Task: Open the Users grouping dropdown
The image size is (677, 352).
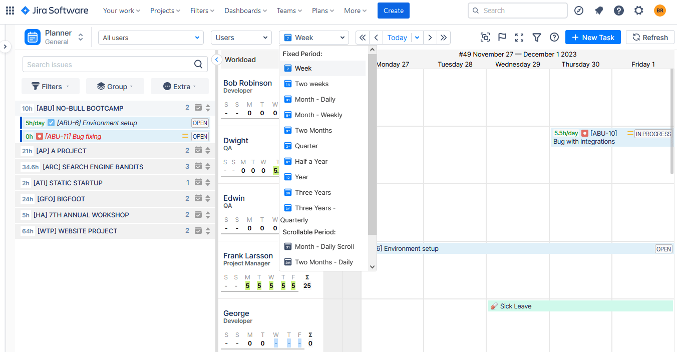Action: 241,37
